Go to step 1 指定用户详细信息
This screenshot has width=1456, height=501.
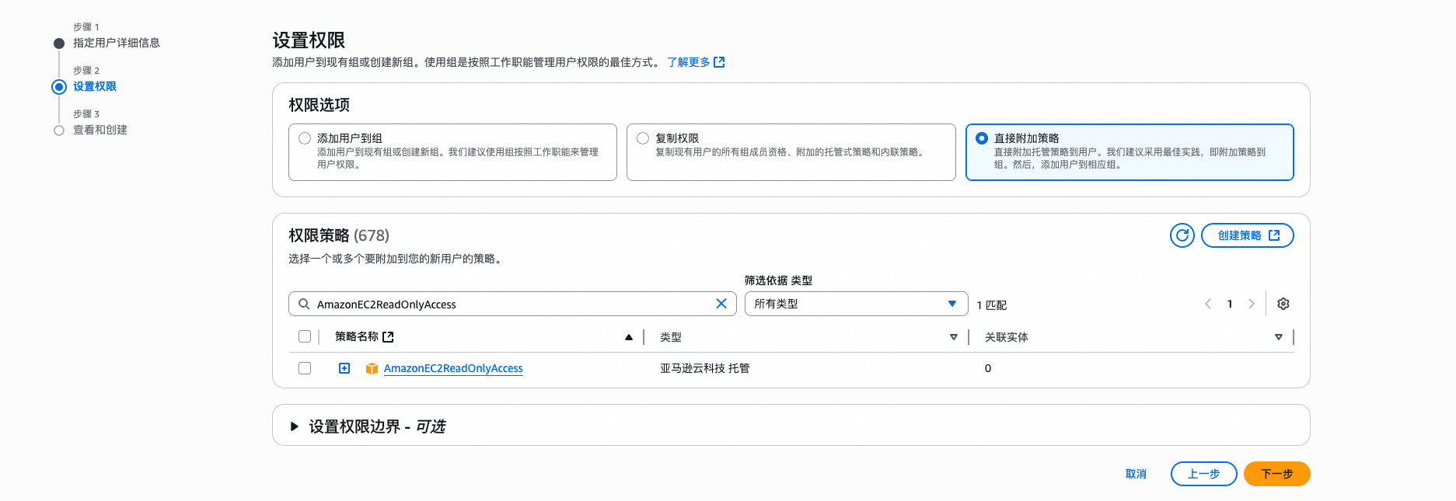[x=117, y=43]
